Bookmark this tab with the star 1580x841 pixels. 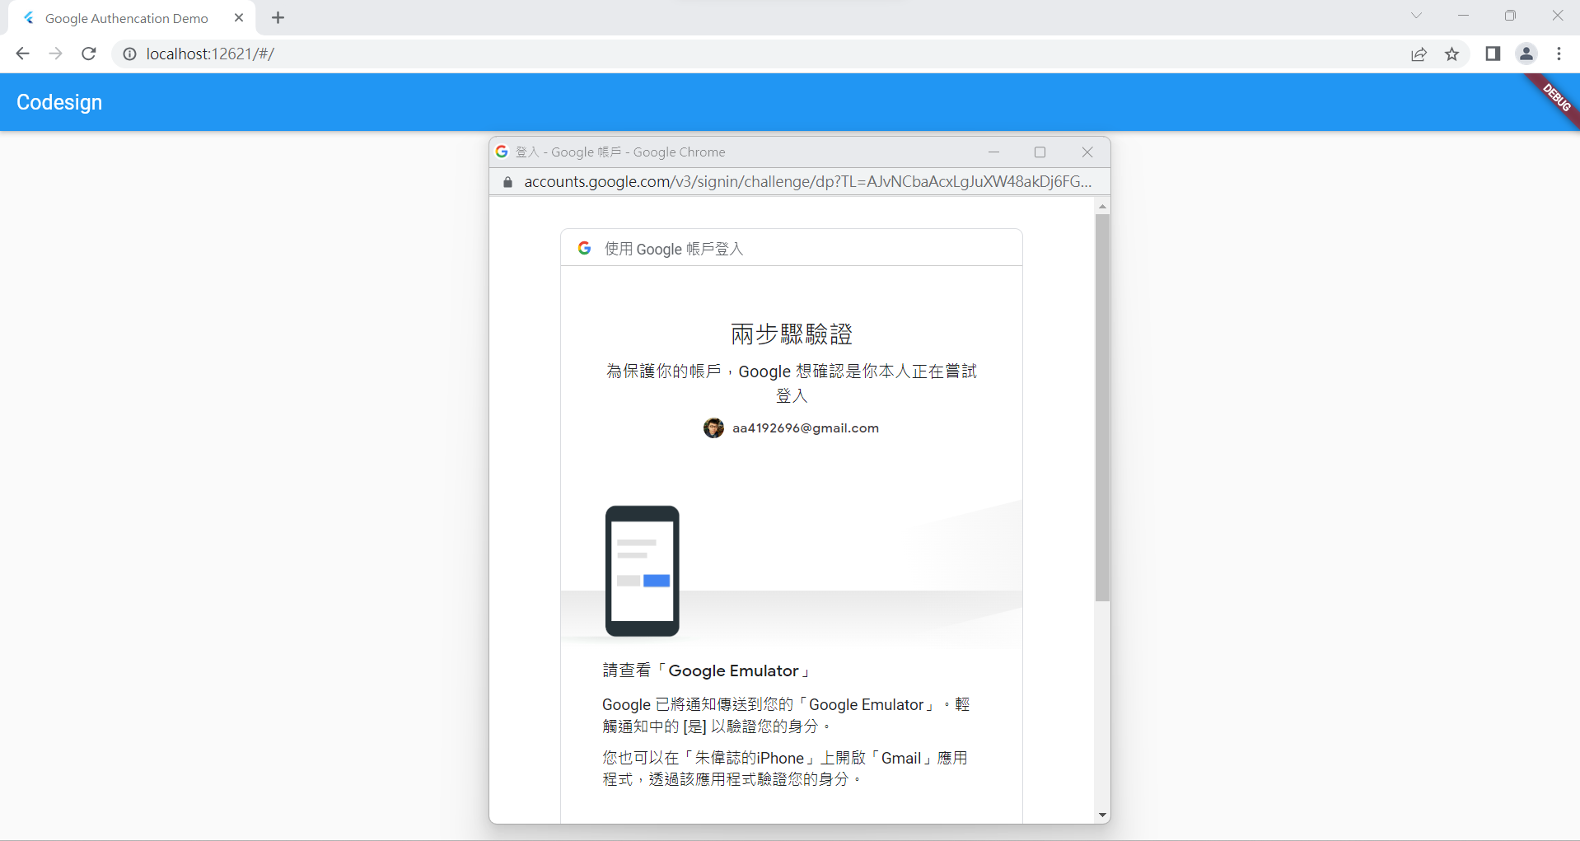[1451, 54]
